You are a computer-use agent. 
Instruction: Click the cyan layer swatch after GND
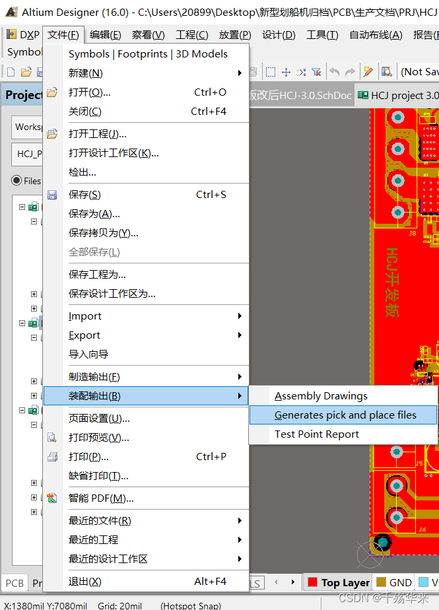(x=423, y=582)
